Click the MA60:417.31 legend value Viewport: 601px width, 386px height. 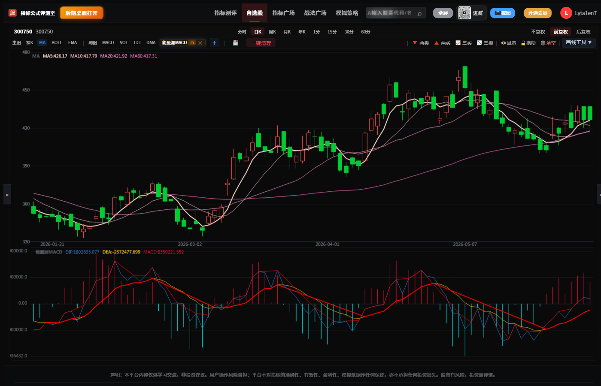144,56
